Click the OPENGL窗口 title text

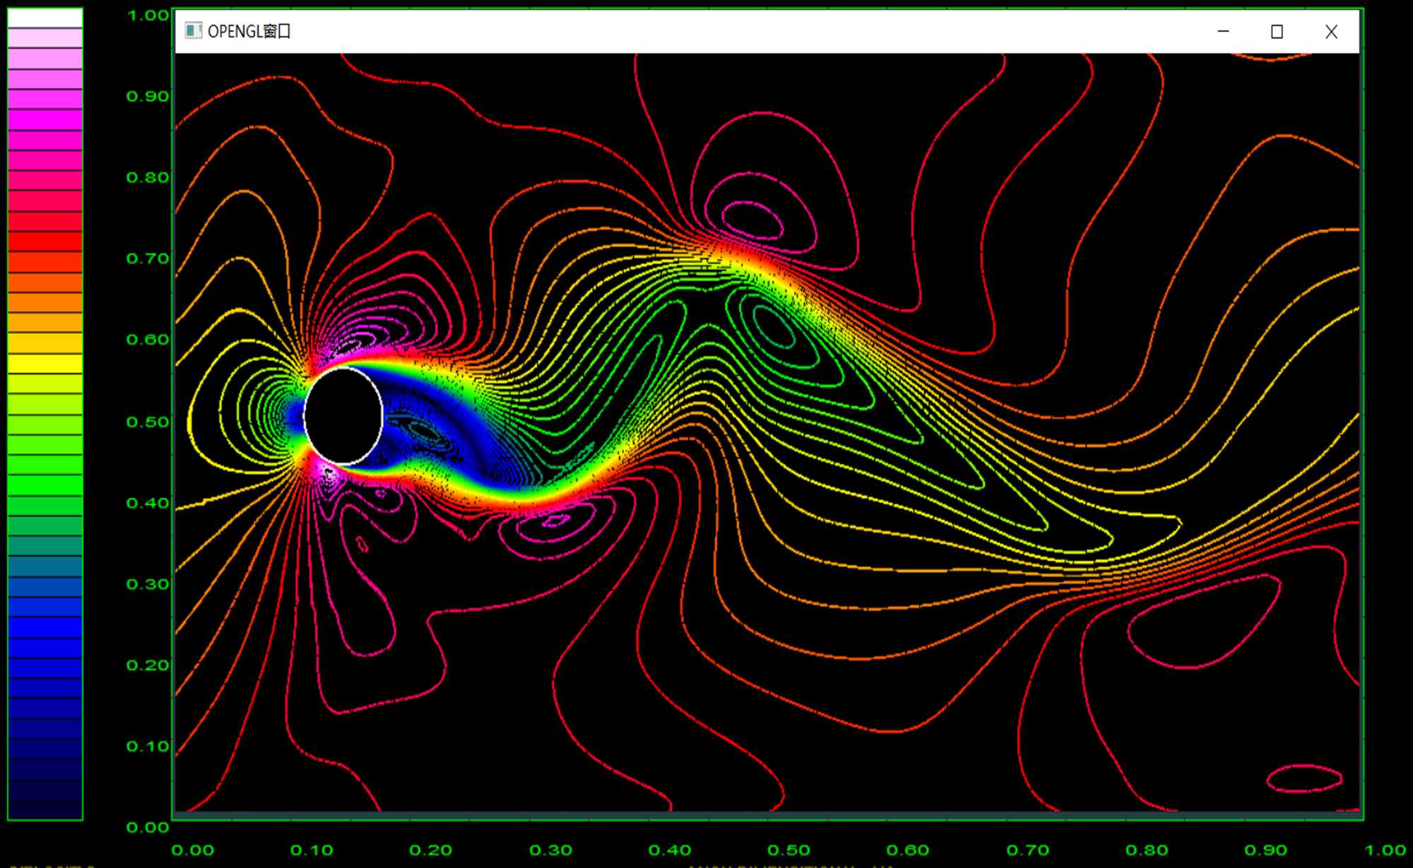pos(249,32)
